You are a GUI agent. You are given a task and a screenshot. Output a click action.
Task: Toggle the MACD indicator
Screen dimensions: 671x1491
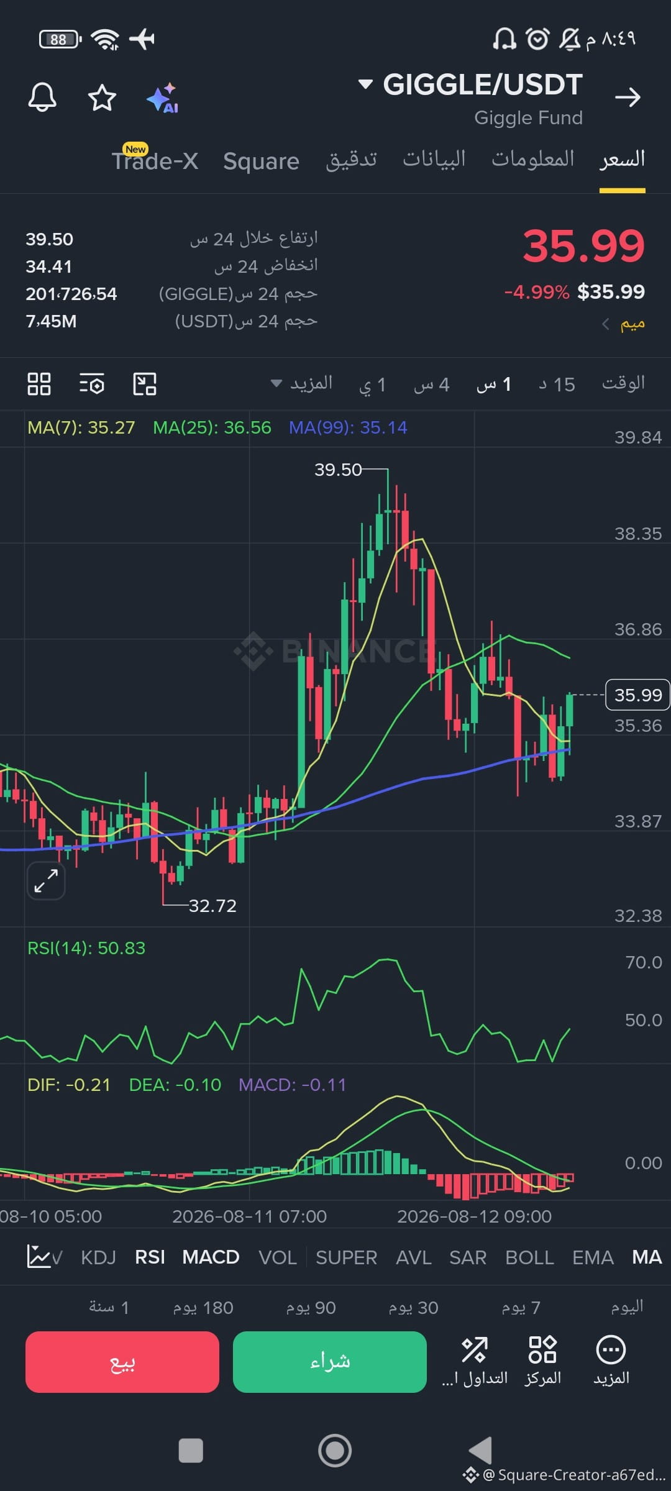point(211,1257)
